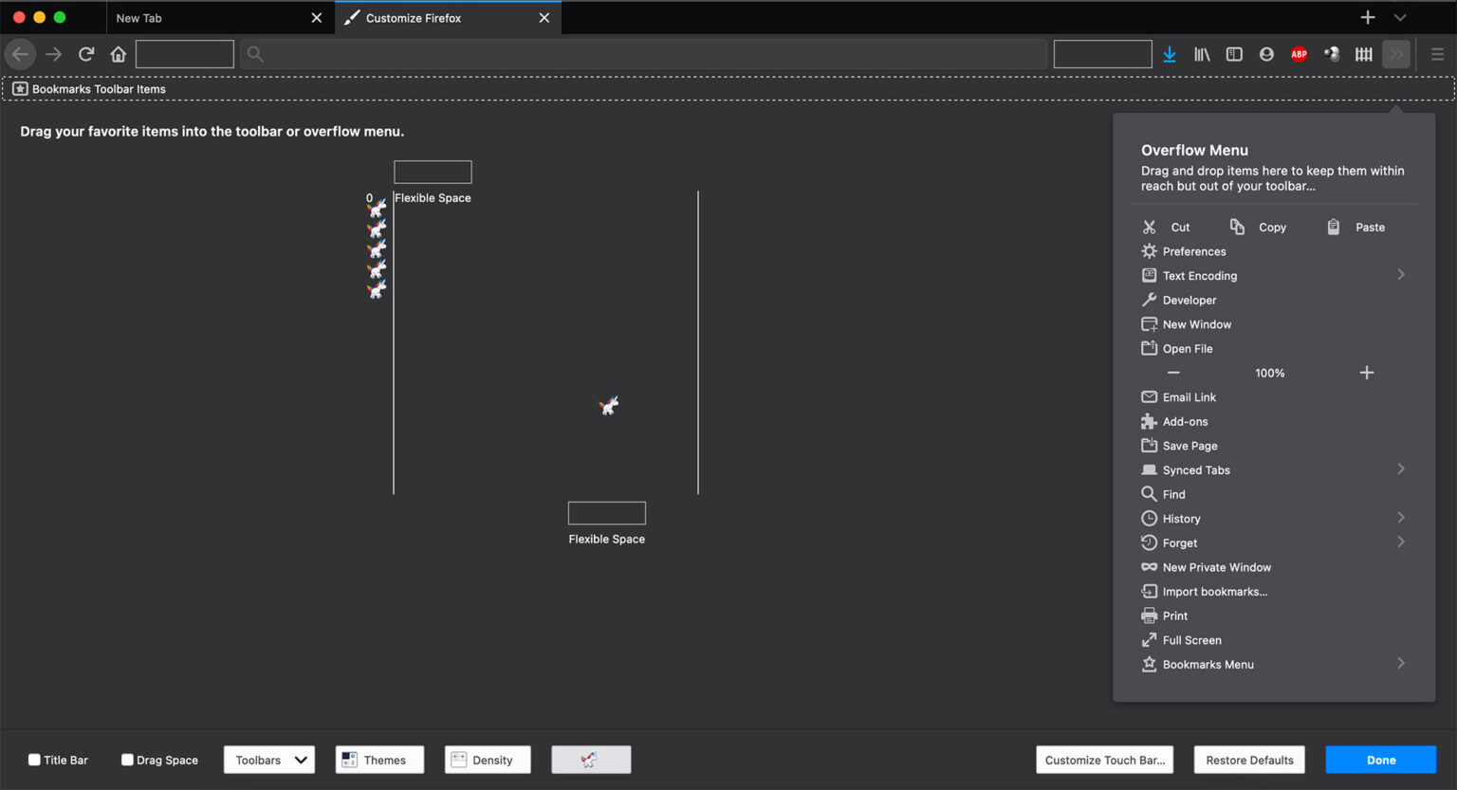Image resolution: width=1457 pixels, height=790 pixels.
Task: Click the Add-ons puzzle piece icon
Action: click(x=1149, y=421)
